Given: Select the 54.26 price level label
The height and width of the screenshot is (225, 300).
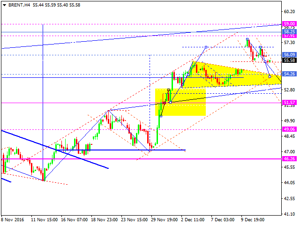Looking at the screenshot, I should 289,74.
